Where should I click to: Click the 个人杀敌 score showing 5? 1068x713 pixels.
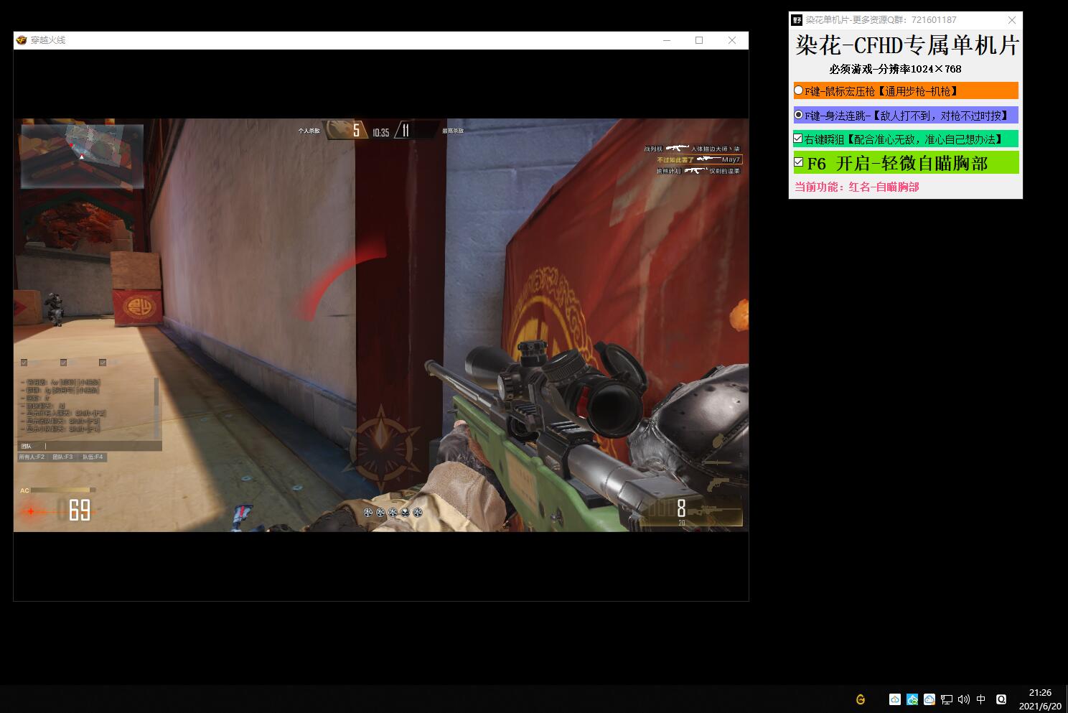click(x=356, y=131)
